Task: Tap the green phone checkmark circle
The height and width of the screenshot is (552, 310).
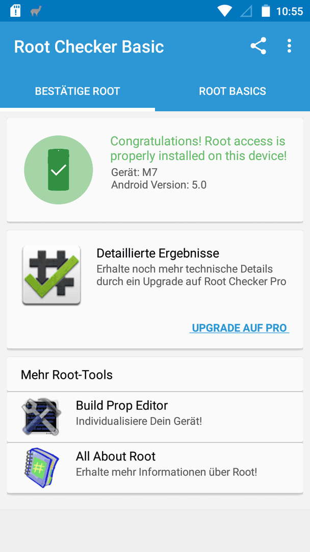Action: [x=59, y=170]
